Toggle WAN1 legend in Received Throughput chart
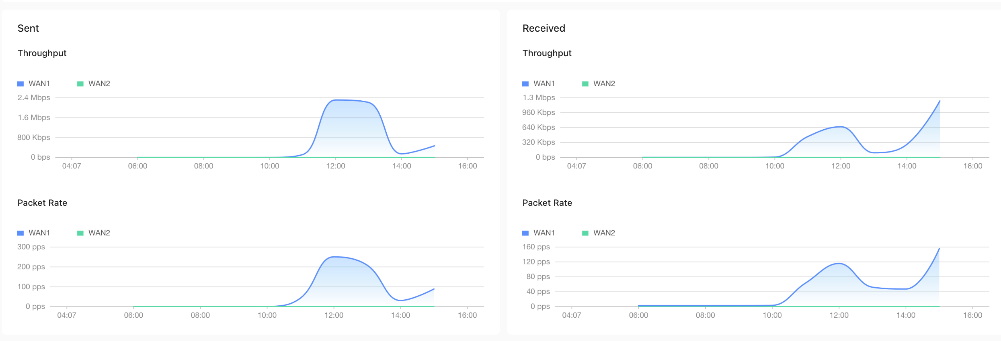Image resolution: width=1001 pixels, height=341 pixels. [539, 83]
